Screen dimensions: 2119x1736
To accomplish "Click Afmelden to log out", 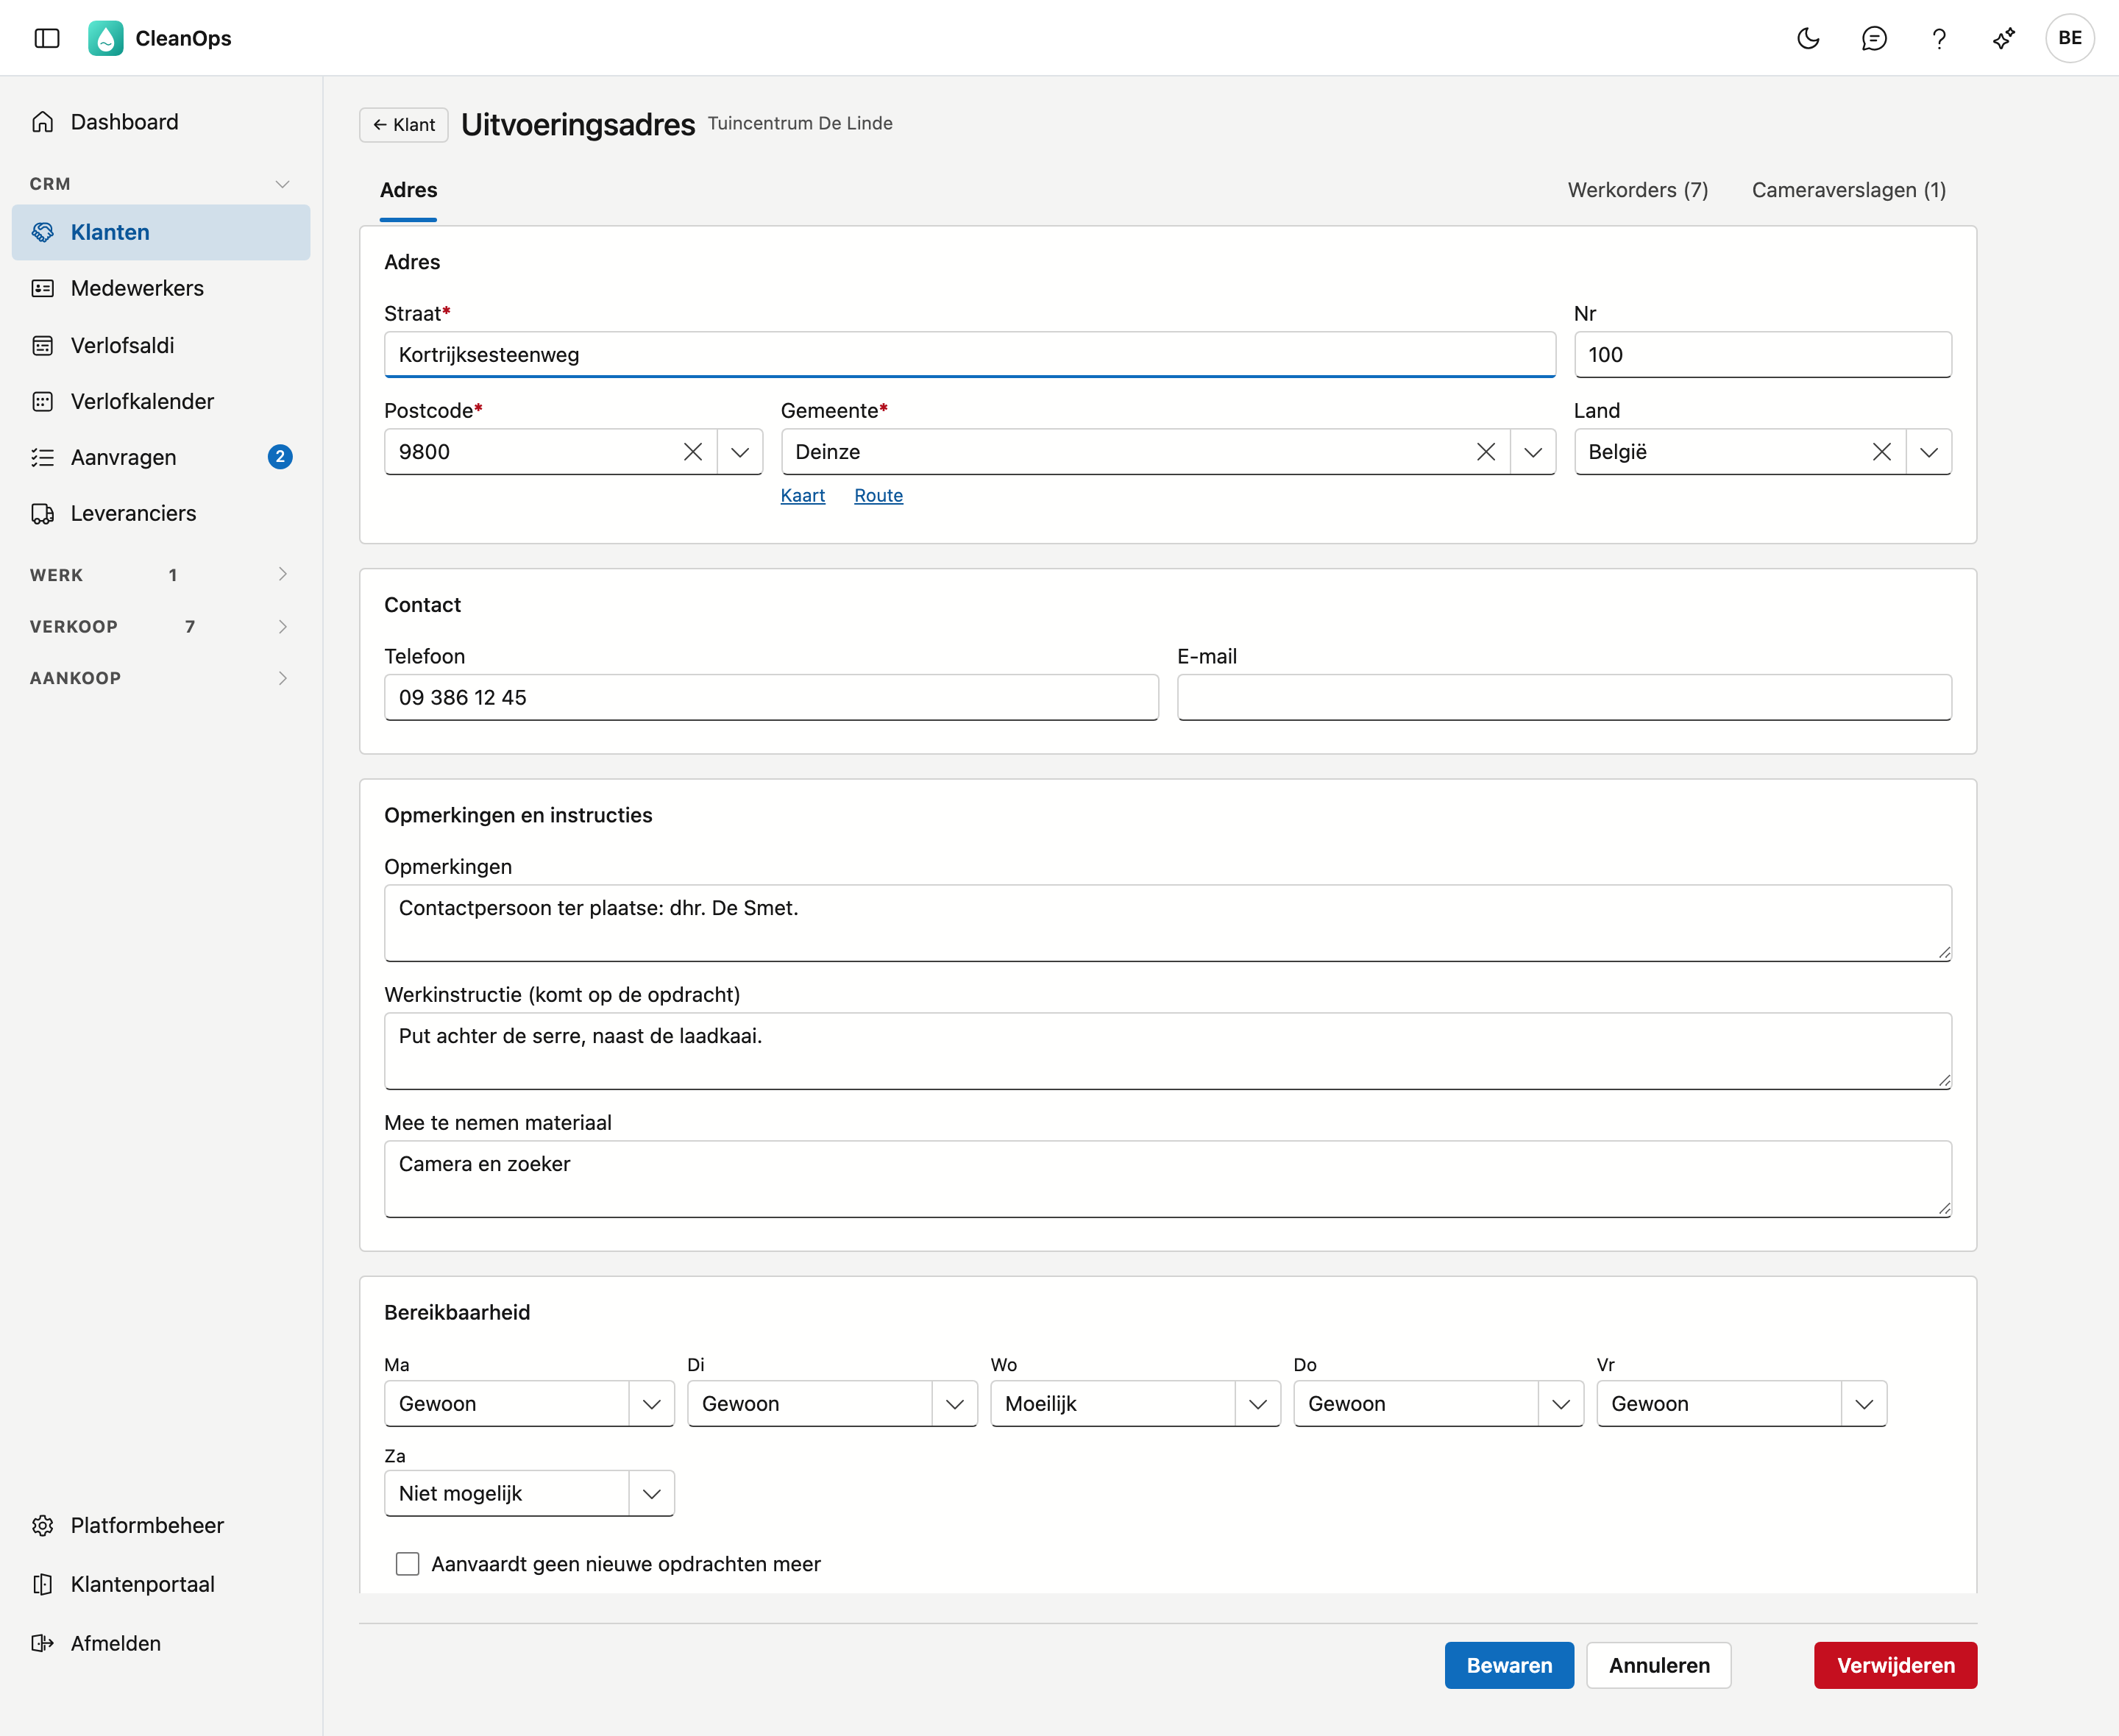I will coord(161,1643).
